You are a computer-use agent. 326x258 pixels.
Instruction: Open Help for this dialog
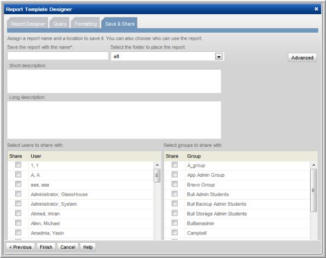click(x=88, y=247)
